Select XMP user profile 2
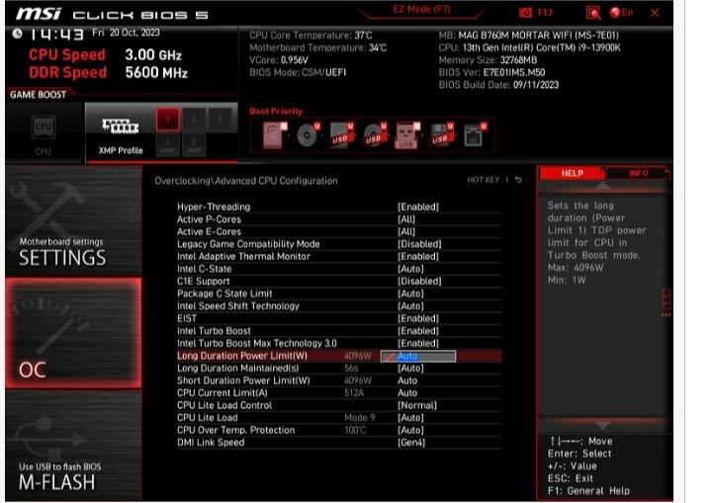Image resolution: width=712 pixels, height=503 pixels. (194, 145)
